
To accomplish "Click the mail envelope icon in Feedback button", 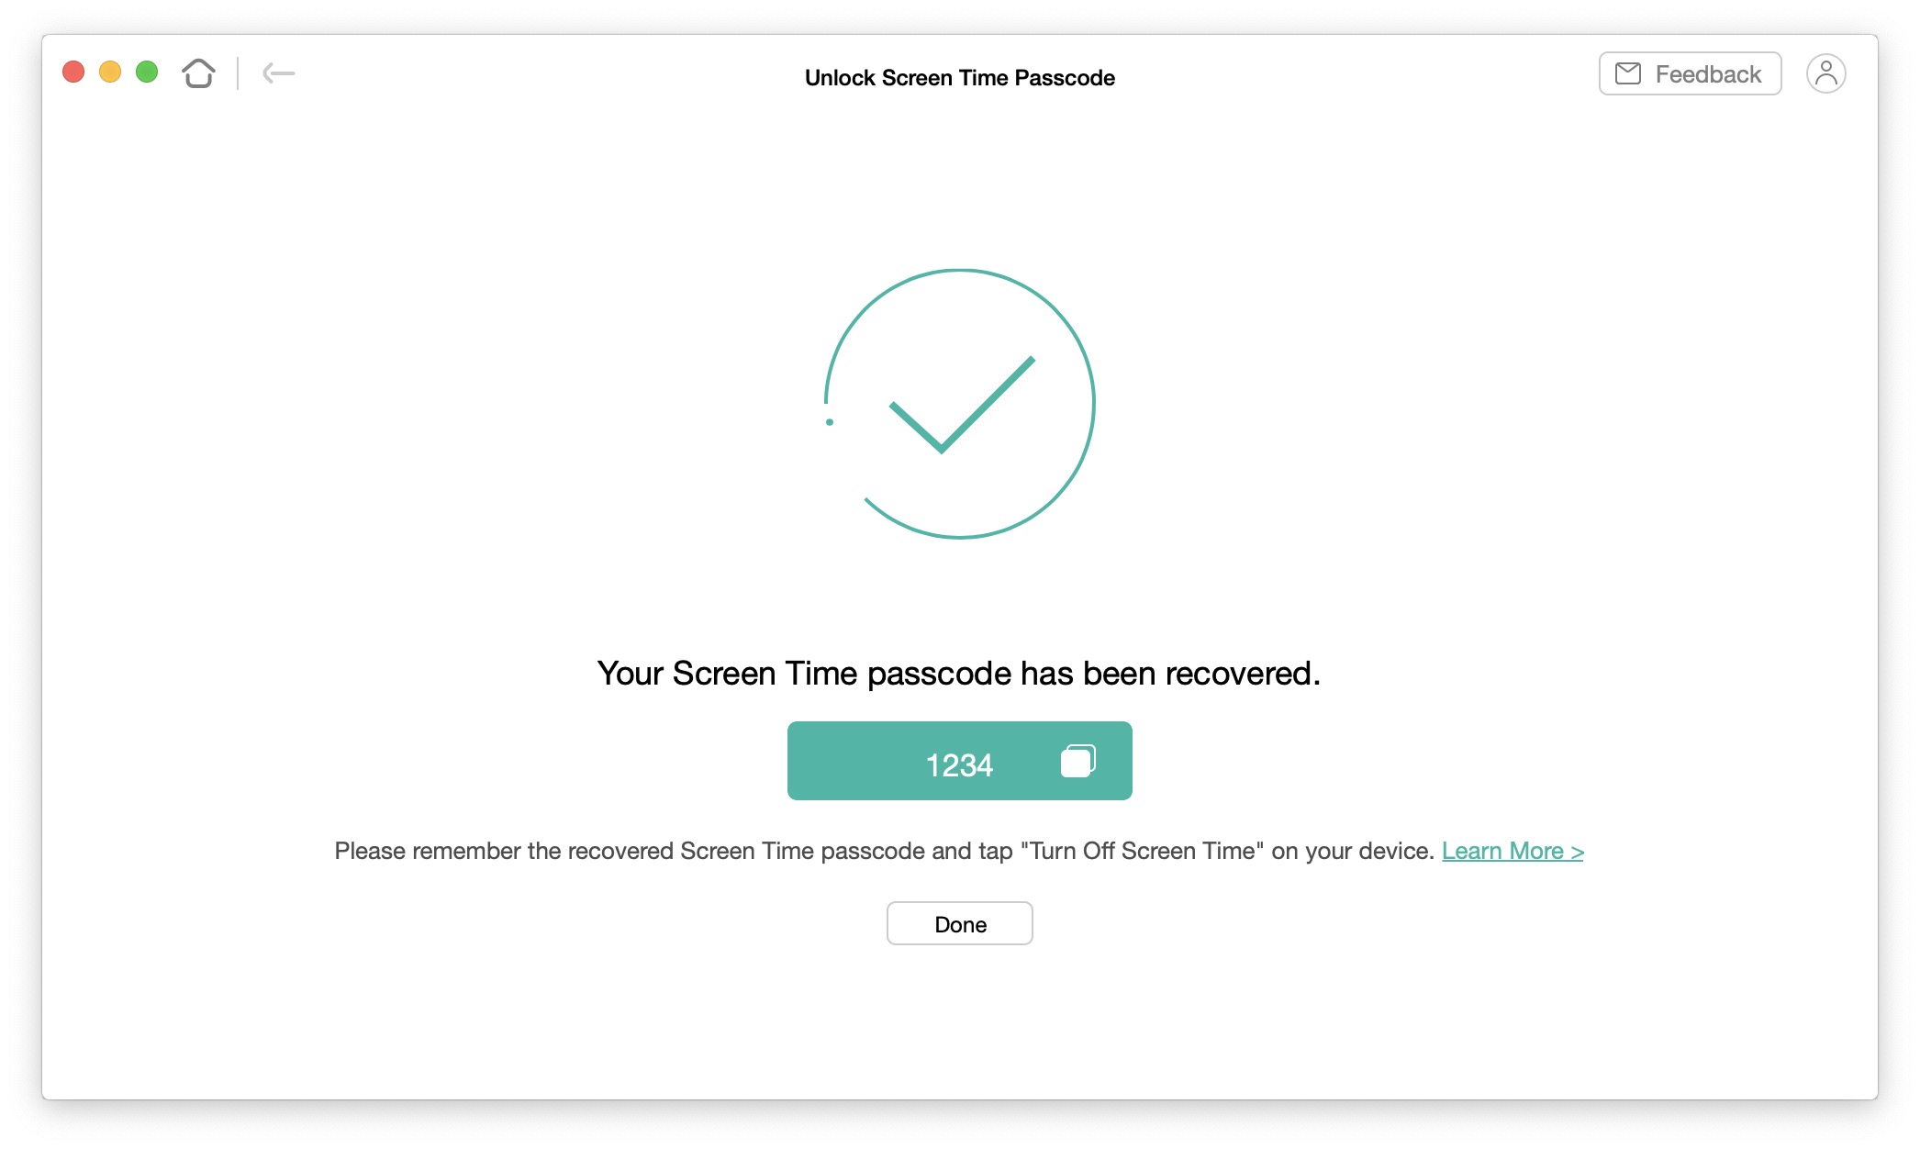I will (1629, 73).
